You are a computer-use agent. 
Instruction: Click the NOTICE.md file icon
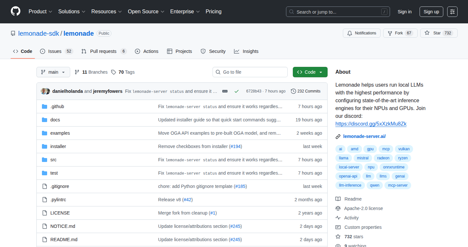click(x=45, y=226)
